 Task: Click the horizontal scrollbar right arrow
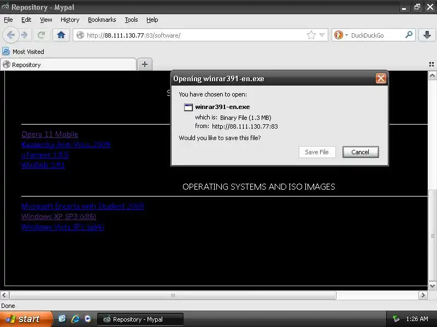[423, 295]
